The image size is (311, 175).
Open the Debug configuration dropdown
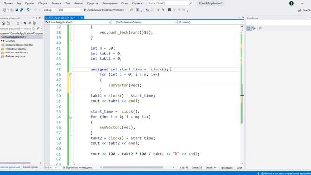tap(50, 10)
